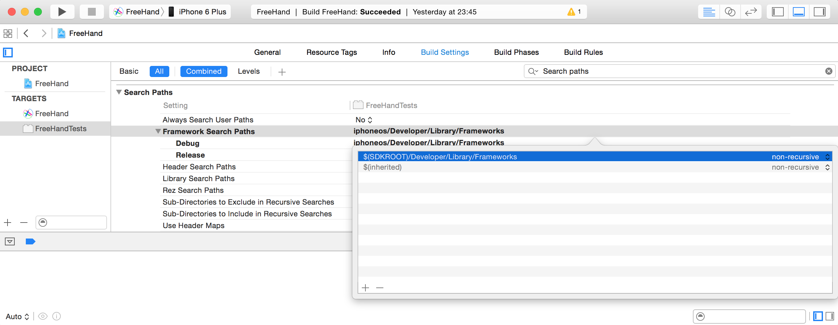Hide the debug area
Image resolution: width=838 pixels, height=325 pixels.
coord(10,241)
